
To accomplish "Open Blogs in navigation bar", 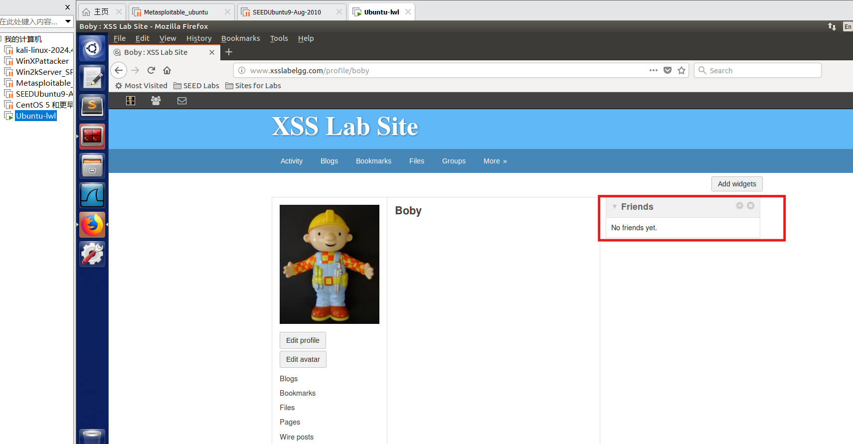I will (x=329, y=161).
